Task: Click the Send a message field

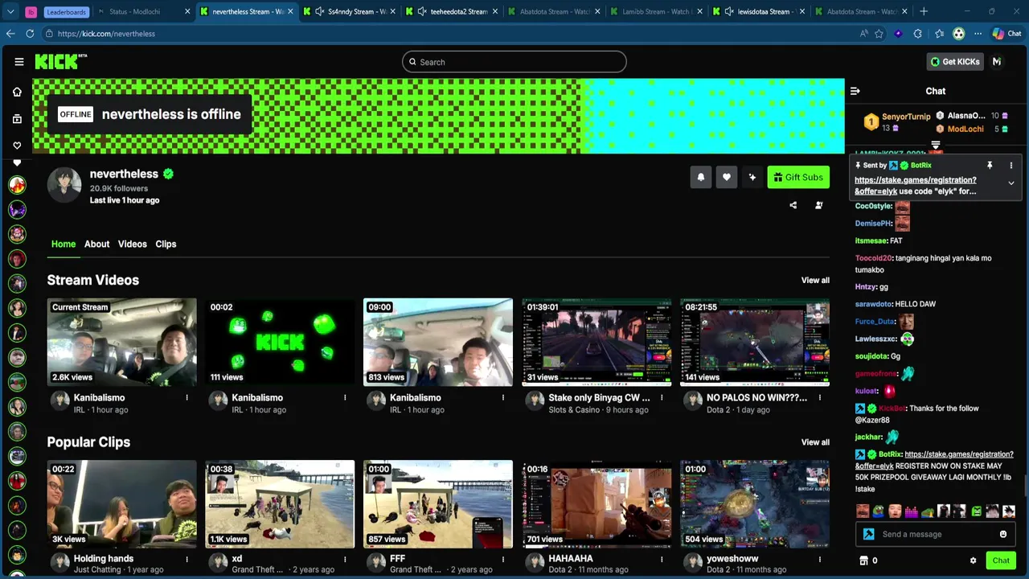Action: 937,535
